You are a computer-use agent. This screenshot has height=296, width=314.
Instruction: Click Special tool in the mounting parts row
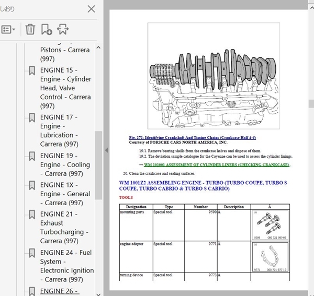coord(163,212)
